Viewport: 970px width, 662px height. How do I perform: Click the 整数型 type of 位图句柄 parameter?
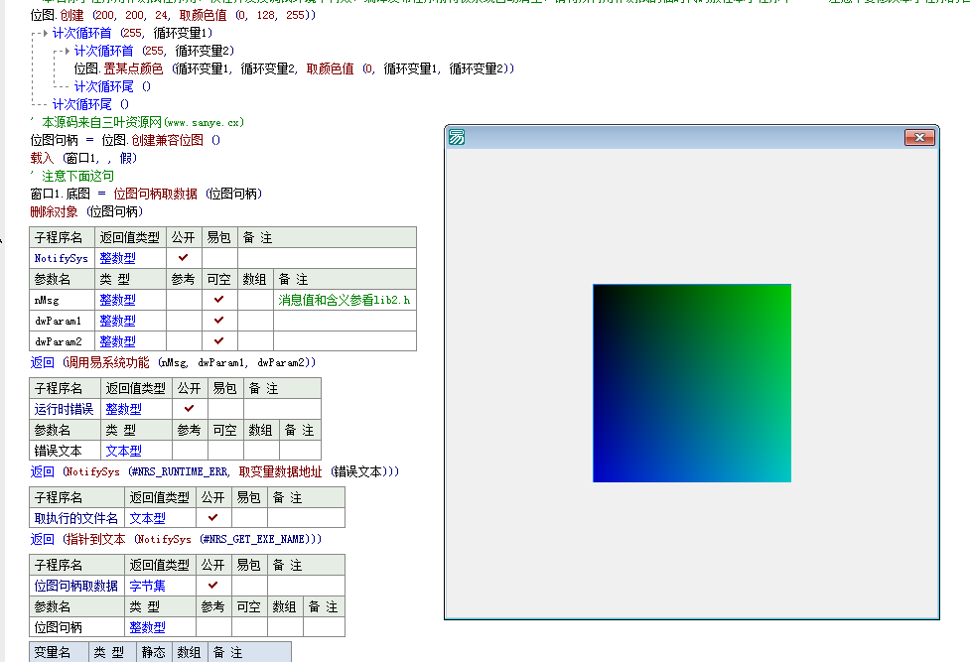(150, 626)
